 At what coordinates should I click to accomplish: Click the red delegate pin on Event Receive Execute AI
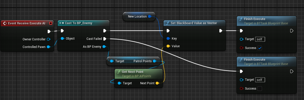[51, 23]
